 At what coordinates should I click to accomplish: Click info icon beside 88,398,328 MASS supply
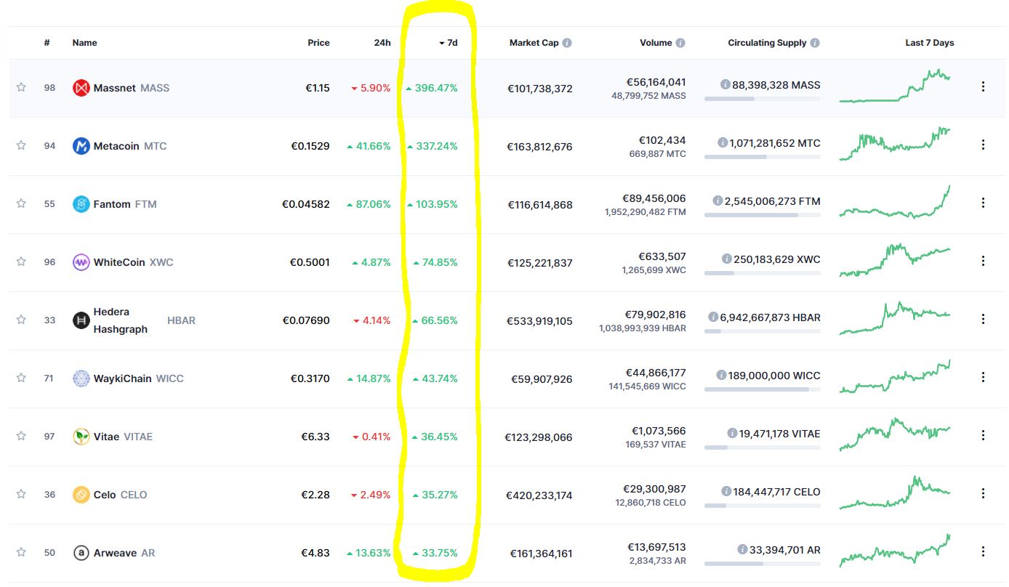[725, 85]
